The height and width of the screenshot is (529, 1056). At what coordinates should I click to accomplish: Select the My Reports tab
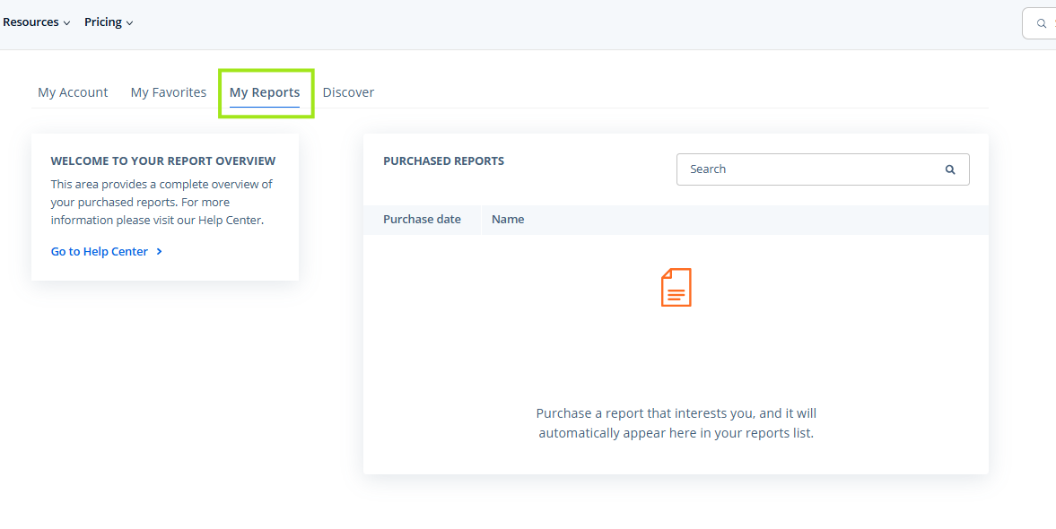pyautogui.click(x=265, y=93)
